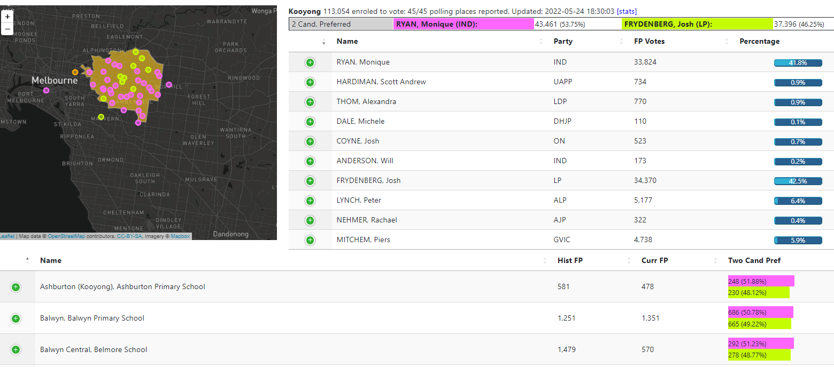Expand the DALE, Michele candidate row

[310, 122]
